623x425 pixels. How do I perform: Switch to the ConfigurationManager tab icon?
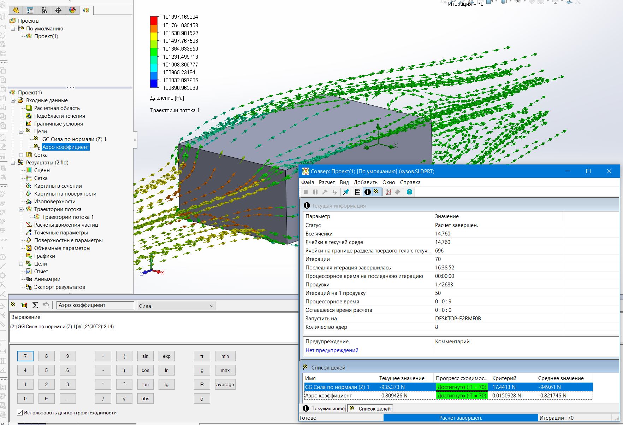pos(44,10)
